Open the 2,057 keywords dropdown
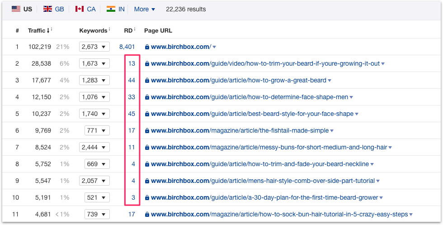The width and height of the screenshot is (443, 225). (x=94, y=181)
